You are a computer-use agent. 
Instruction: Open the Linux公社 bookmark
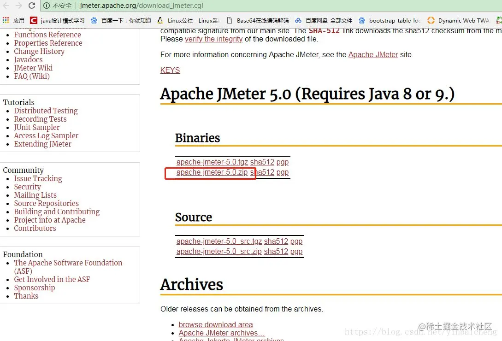pos(189,20)
